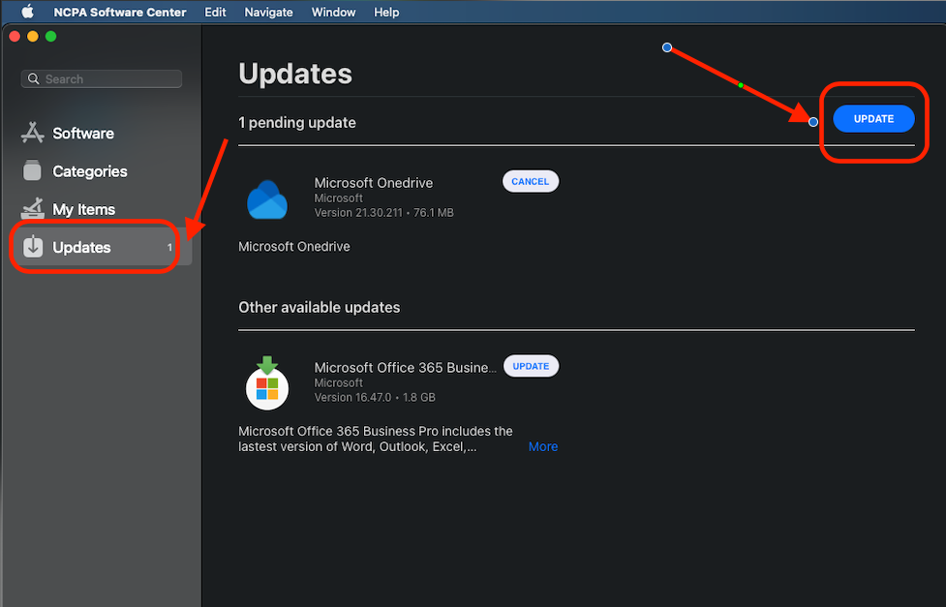The height and width of the screenshot is (607, 946).
Task: Click the Microsoft Office 365 app icon
Action: 267,384
